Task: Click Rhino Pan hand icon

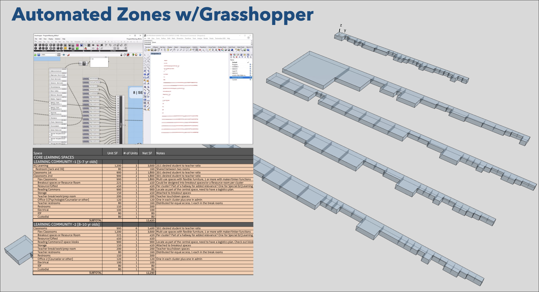Action: point(174,50)
